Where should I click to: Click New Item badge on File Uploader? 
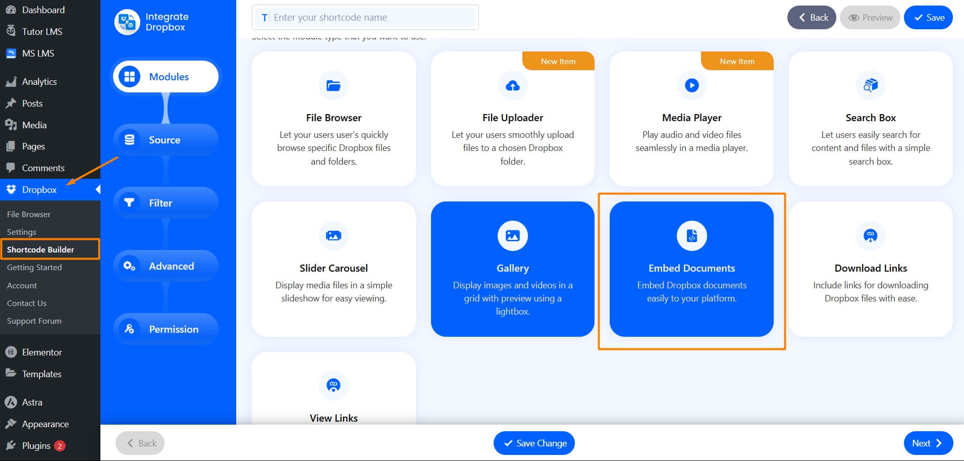pyautogui.click(x=558, y=61)
